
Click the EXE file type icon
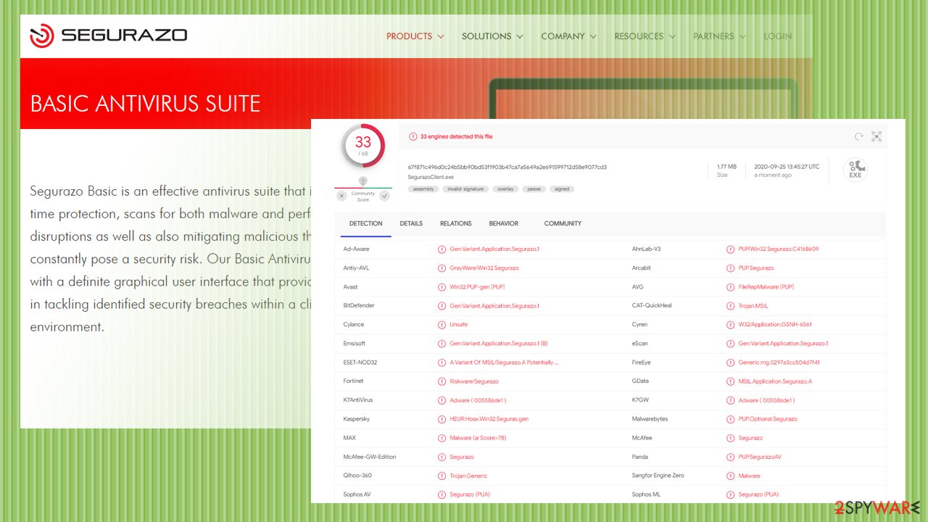tap(855, 169)
